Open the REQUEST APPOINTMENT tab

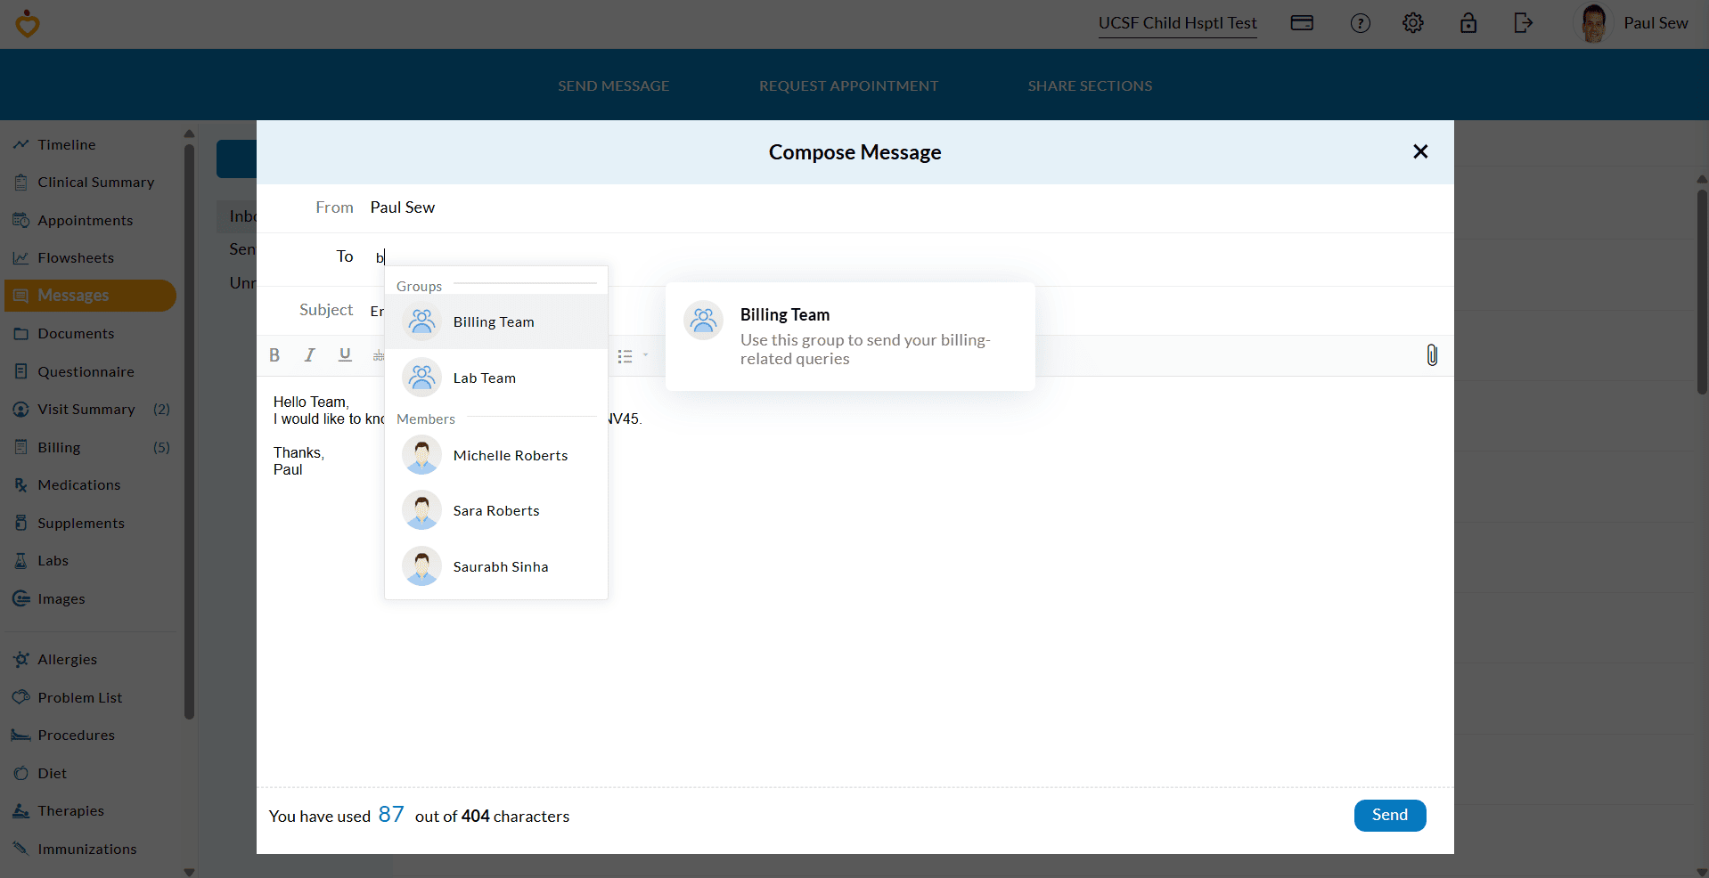tap(848, 85)
